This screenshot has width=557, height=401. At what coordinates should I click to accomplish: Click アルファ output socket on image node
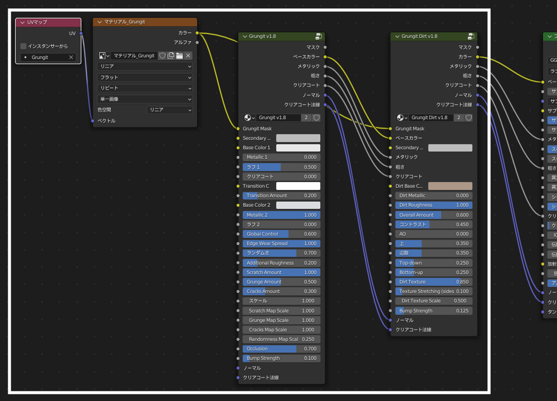[197, 42]
